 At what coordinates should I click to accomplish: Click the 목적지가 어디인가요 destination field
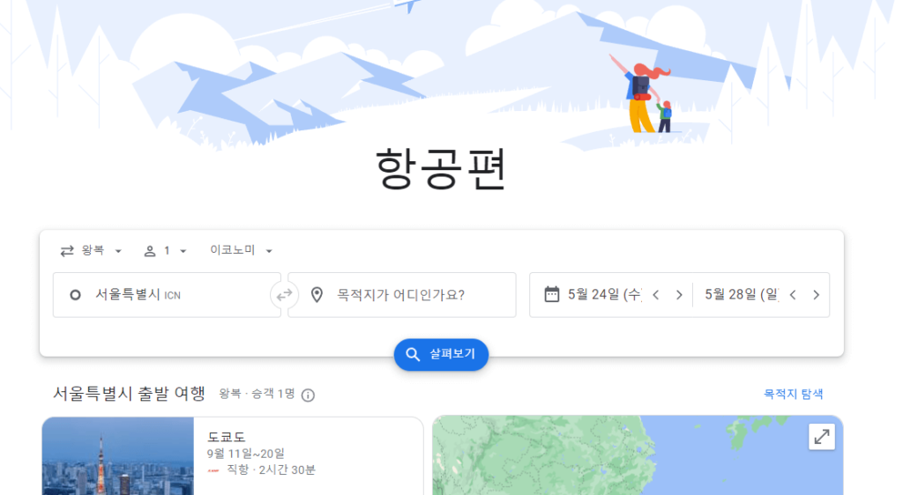tap(402, 295)
